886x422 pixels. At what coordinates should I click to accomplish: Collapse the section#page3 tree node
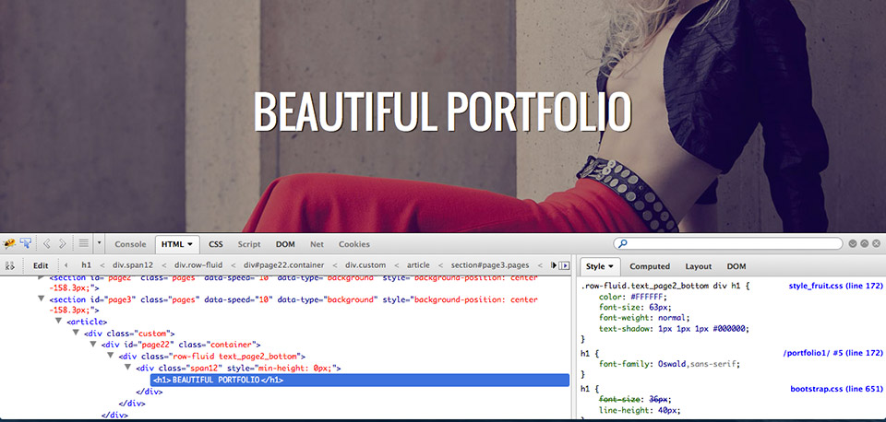42,299
